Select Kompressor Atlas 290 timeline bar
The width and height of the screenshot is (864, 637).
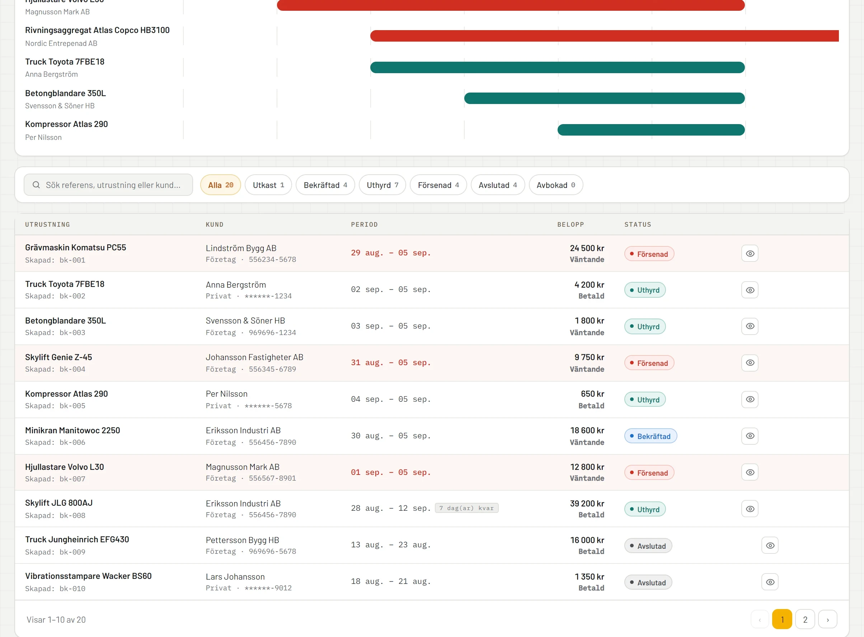point(651,130)
